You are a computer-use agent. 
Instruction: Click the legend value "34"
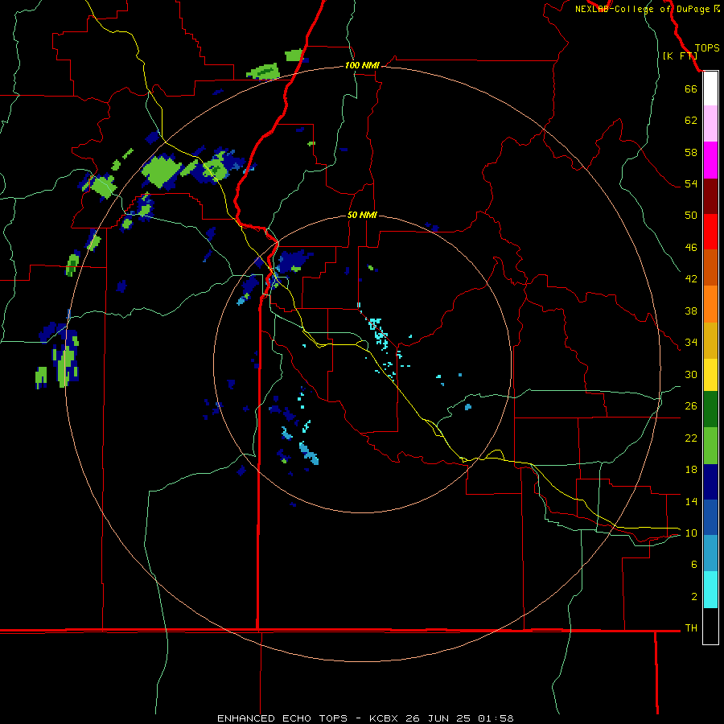[691, 343]
